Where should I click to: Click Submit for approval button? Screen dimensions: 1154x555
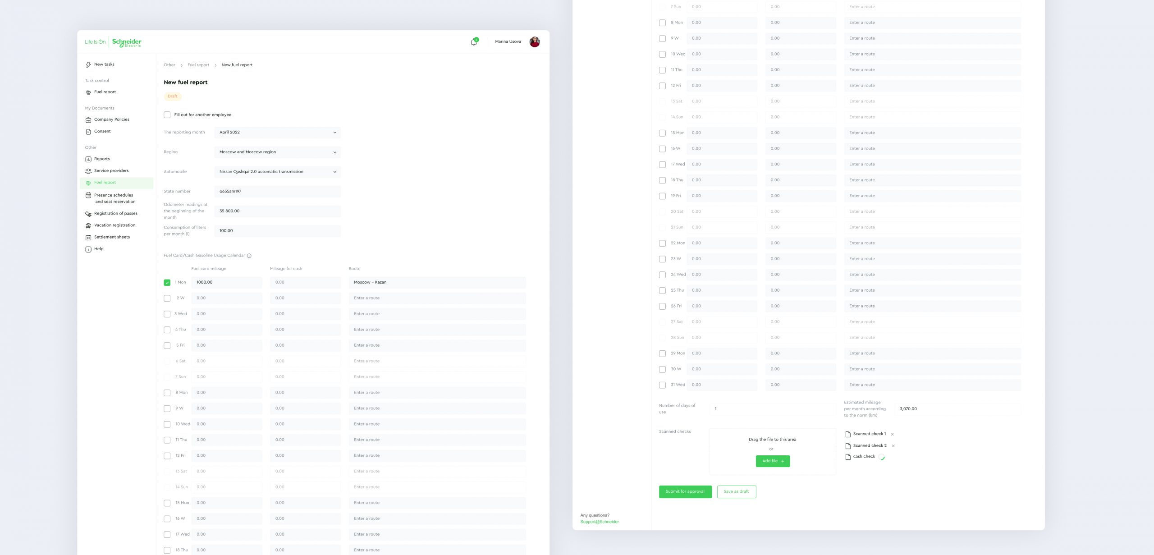(685, 491)
